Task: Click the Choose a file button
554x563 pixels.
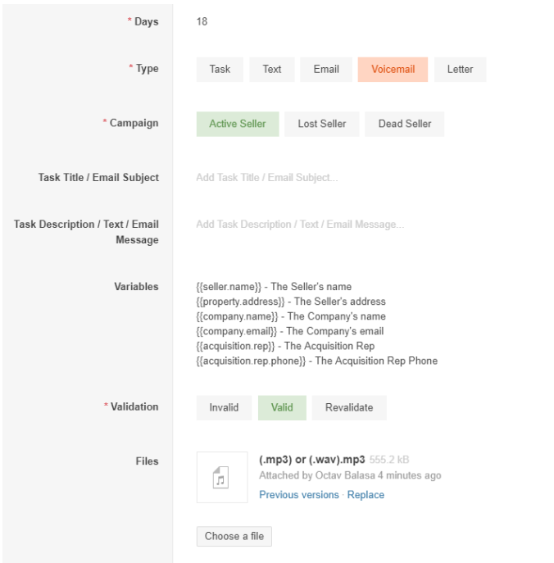Action: tap(234, 537)
